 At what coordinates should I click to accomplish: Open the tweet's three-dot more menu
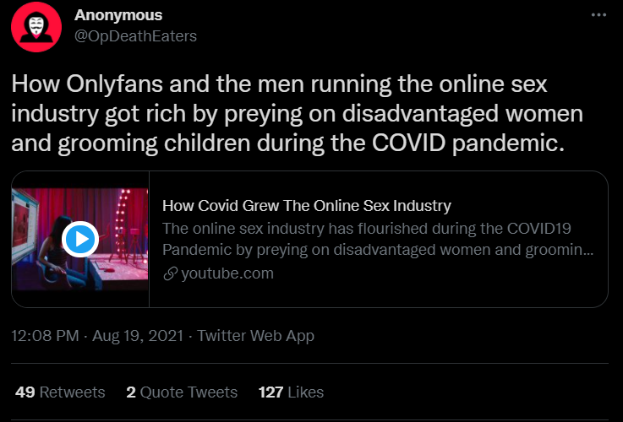point(599,16)
